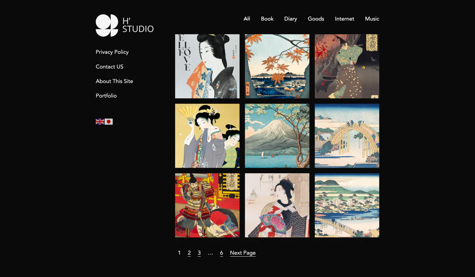Open the Book category

tap(267, 19)
